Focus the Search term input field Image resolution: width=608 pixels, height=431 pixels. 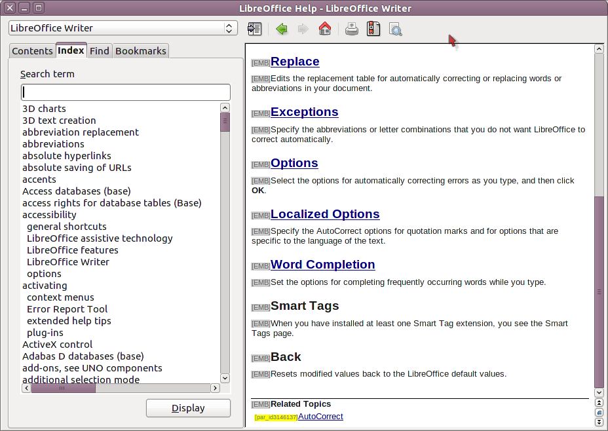[126, 92]
